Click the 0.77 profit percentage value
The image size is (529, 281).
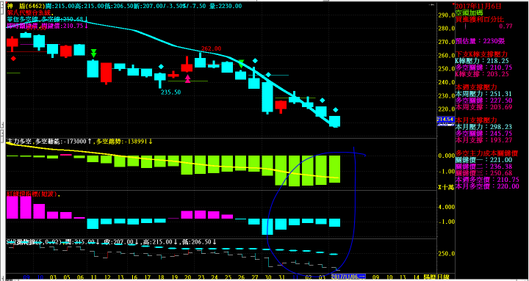(x=505, y=26)
